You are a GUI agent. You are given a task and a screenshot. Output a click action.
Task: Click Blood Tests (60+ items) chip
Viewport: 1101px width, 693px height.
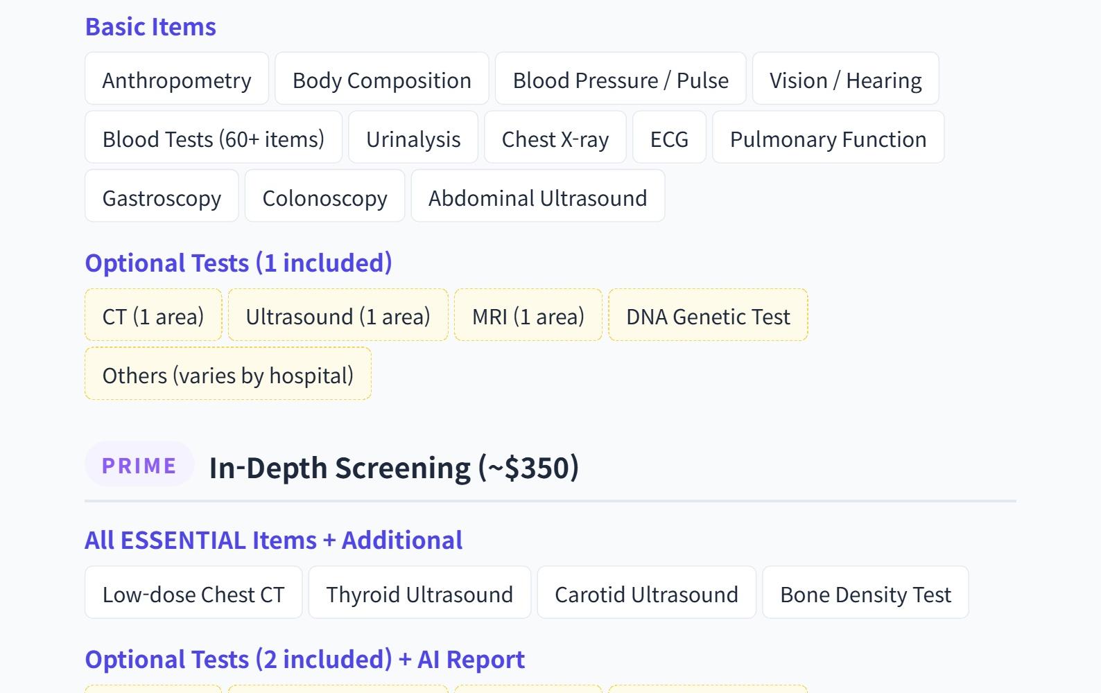click(x=214, y=138)
